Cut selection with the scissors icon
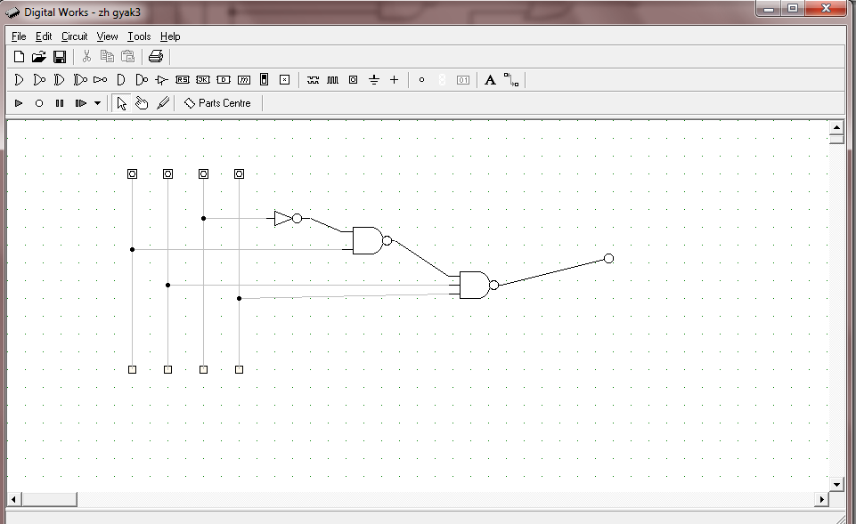The image size is (856, 524). coord(86,56)
